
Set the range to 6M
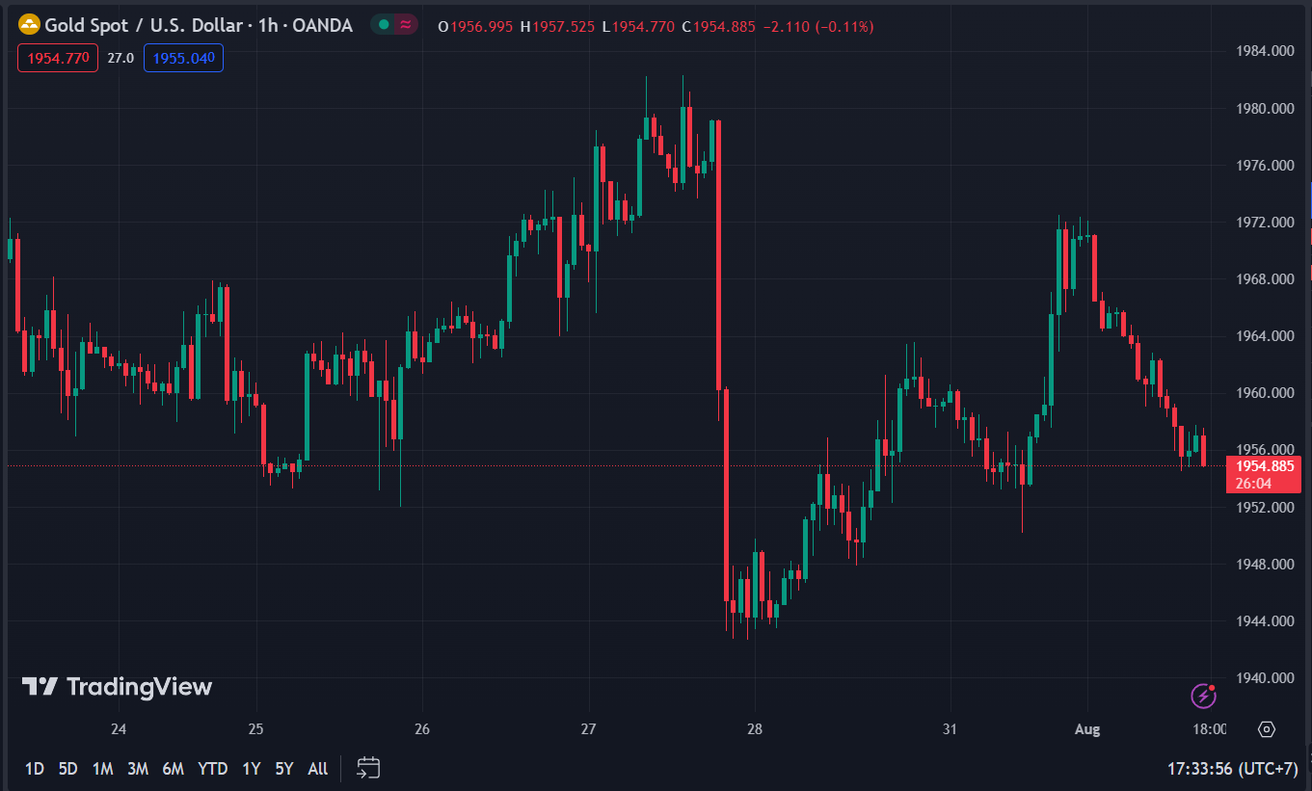click(x=173, y=769)
